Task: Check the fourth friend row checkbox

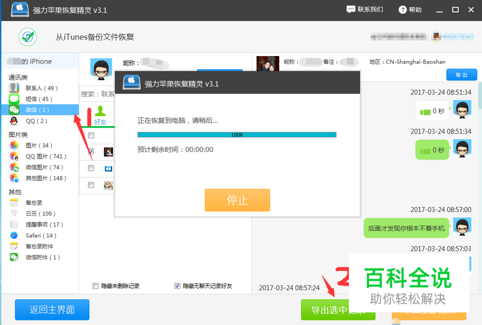Action: [x=91, y=185]
